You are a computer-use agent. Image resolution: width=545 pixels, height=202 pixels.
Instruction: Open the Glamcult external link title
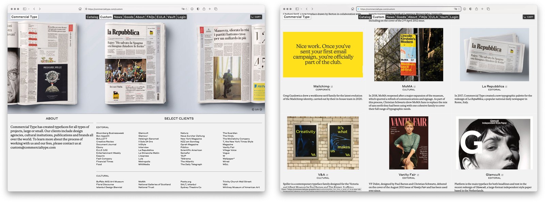click(x=494, y=175)
